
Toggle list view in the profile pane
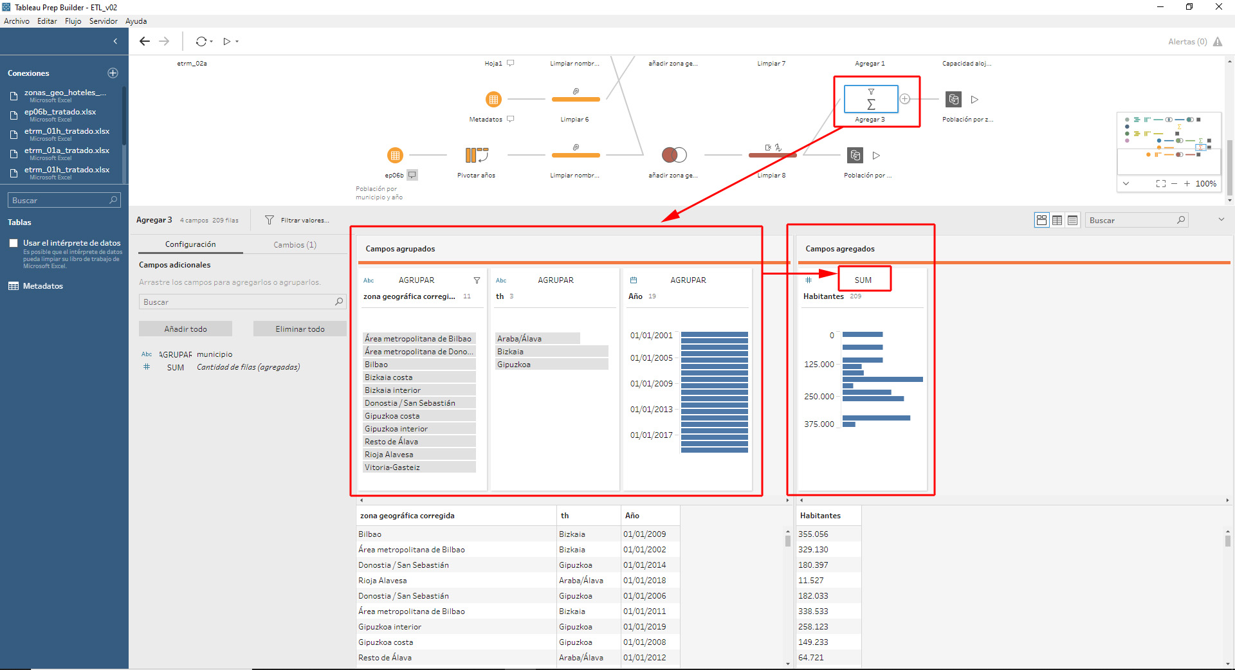point(1072,220)
